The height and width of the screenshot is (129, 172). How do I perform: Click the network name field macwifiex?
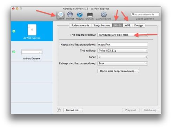tap(123, 45)
